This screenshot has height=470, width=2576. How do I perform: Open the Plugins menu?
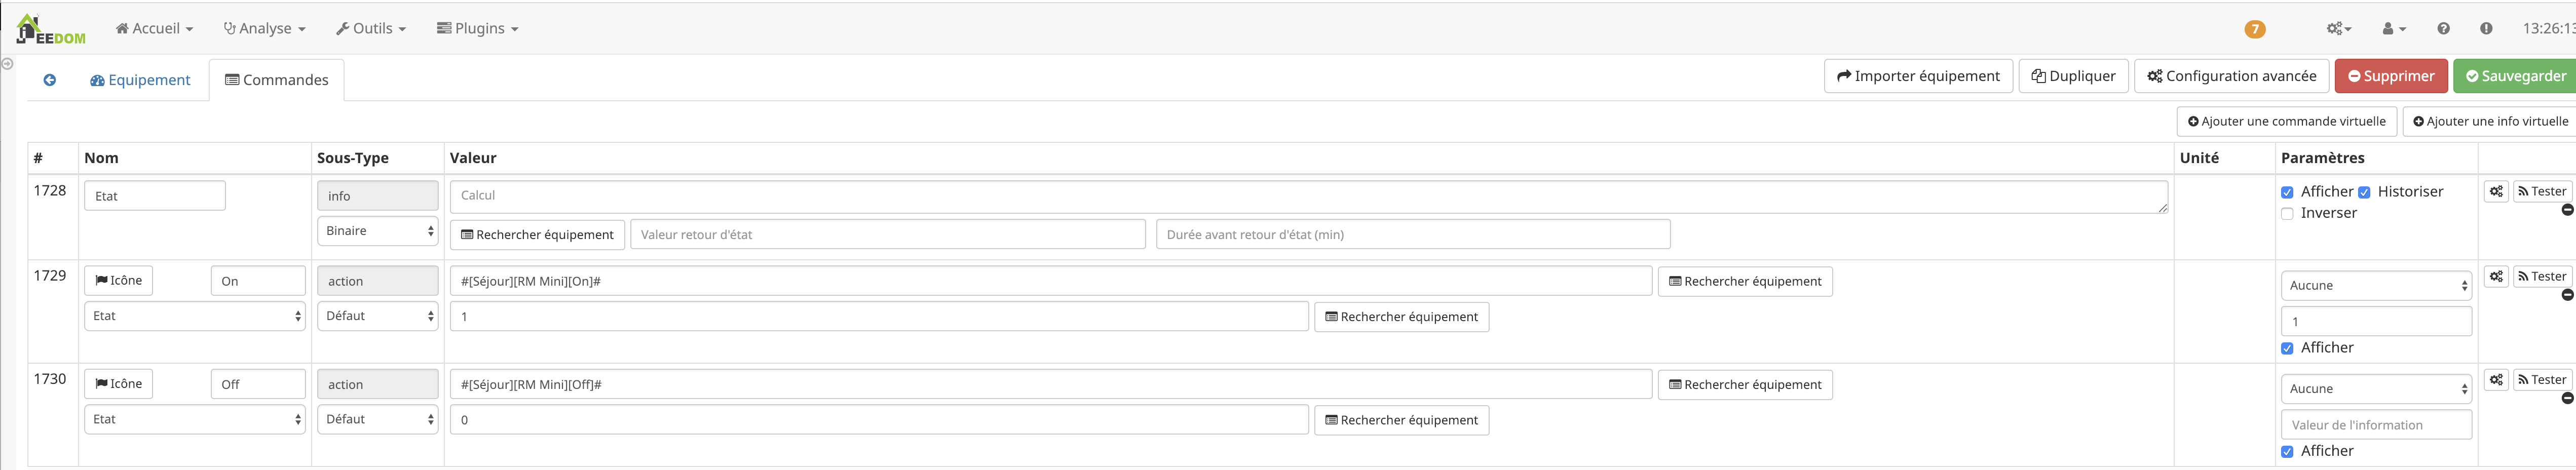coord(478,28)
